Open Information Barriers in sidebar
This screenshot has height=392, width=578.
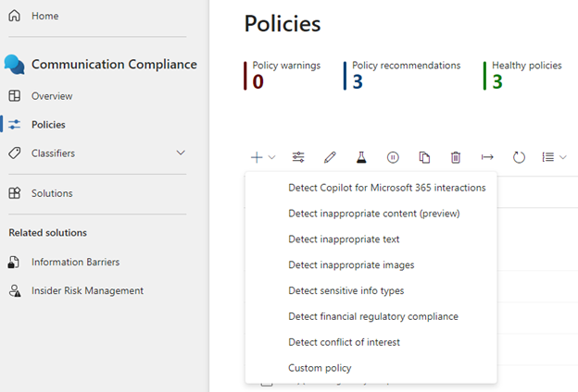(x=75, y=262)
